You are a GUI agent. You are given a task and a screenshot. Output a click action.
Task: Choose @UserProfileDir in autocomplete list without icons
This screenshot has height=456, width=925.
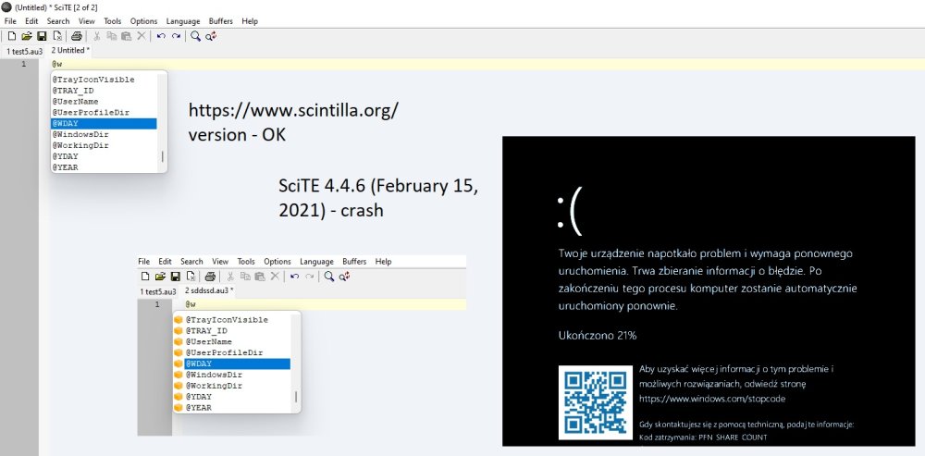104,112
